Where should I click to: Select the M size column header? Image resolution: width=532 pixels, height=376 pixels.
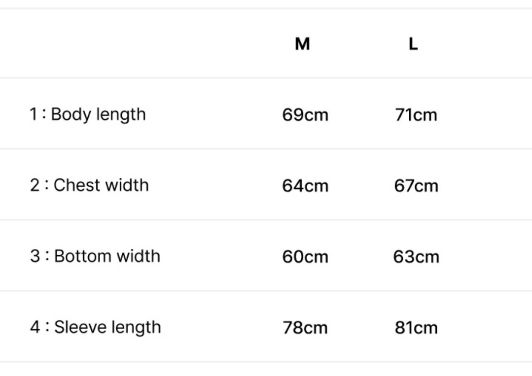tap(302, 44)
